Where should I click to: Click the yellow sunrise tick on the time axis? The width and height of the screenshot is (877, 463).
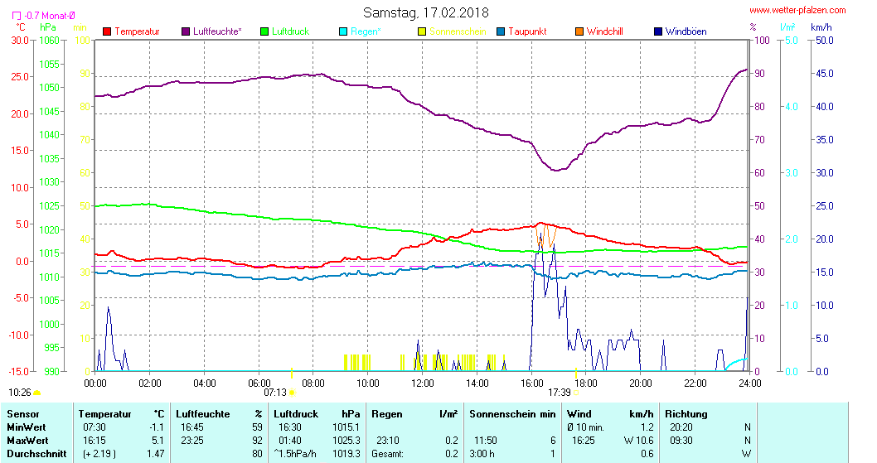(x=292, y=373)
